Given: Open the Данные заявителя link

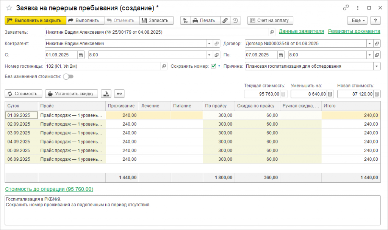Looking at the screenshot, I should [x=301, y=31].
